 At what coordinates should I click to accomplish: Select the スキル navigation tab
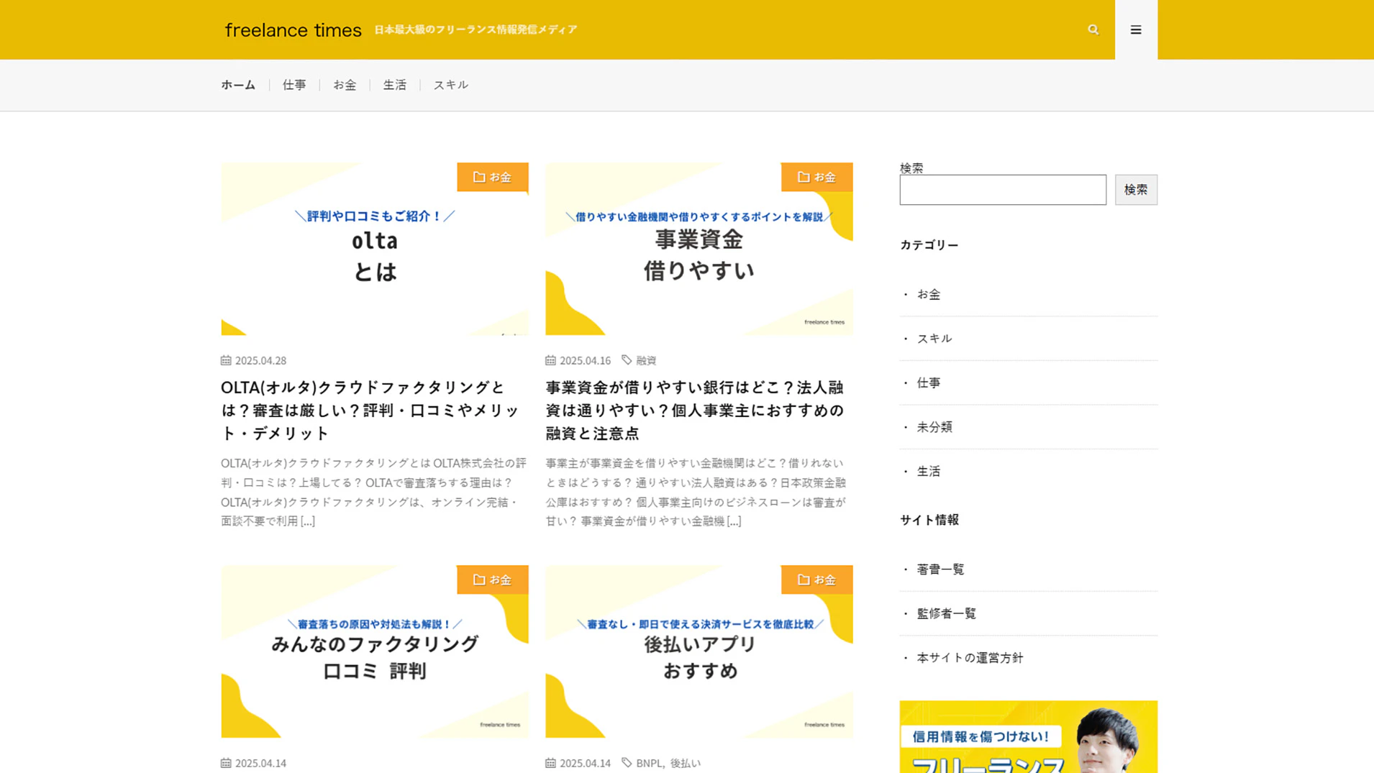(451, 85)
